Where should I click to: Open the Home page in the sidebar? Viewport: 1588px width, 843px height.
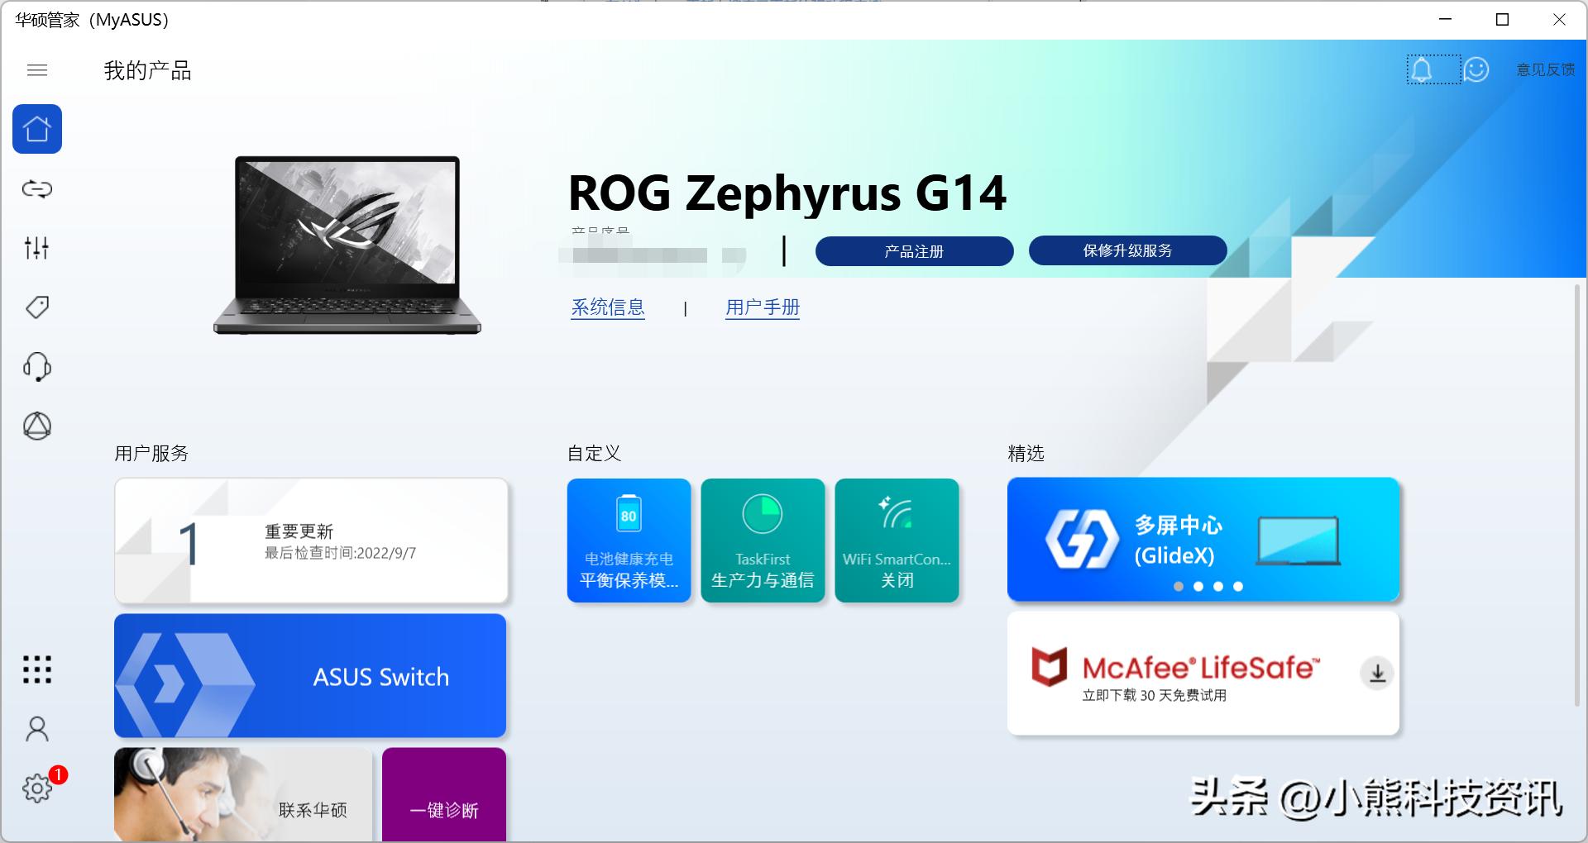(x=36, y=129)
